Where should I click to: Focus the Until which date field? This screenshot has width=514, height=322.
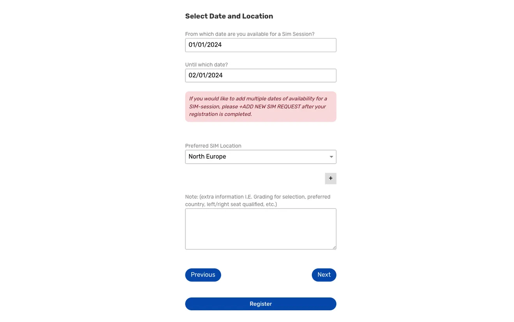click(x=261, y=75)
